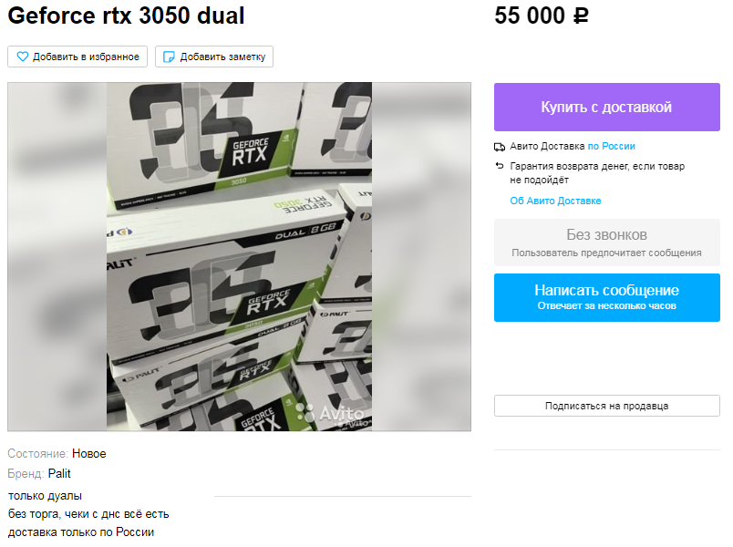Click the Palit brand value
The width and height of the screenshot is (733, 547).
(59, 473)
